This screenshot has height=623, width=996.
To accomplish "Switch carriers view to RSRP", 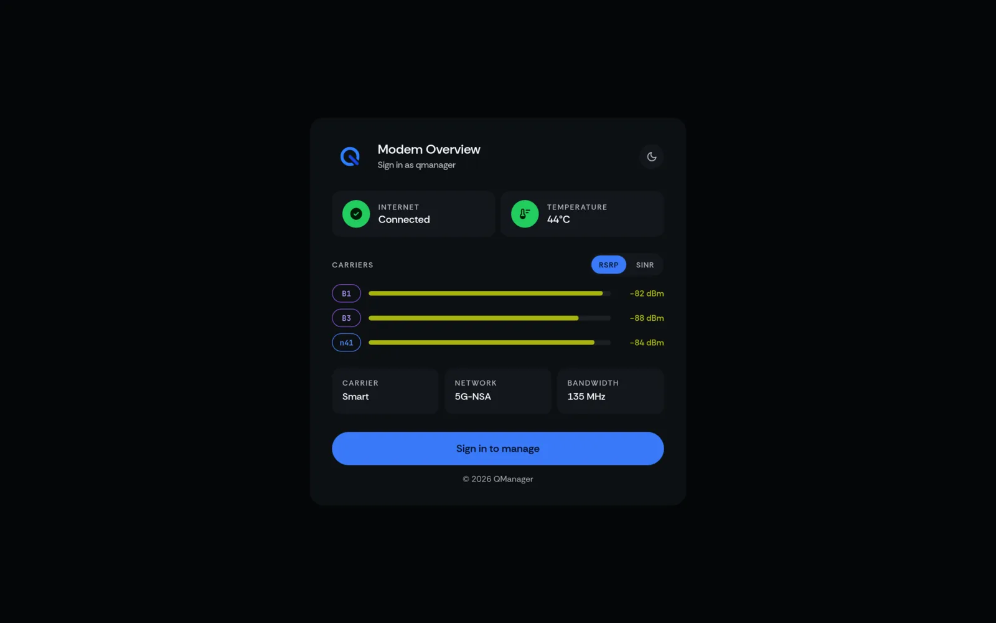I will click(x=608, y=265).
